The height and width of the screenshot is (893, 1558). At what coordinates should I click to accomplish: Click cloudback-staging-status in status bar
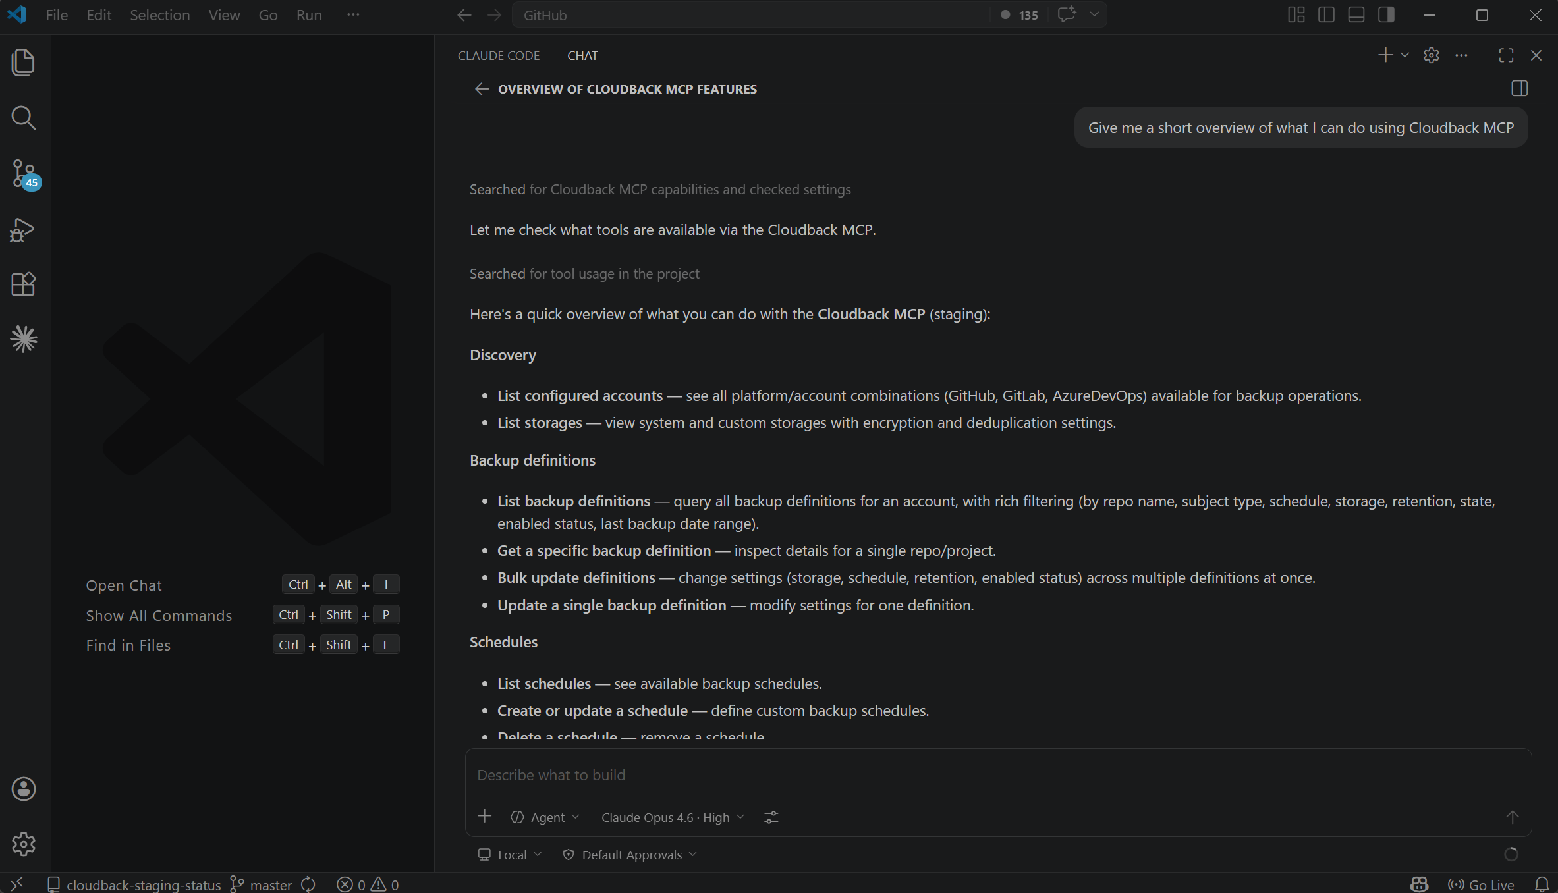click(134, 884)
